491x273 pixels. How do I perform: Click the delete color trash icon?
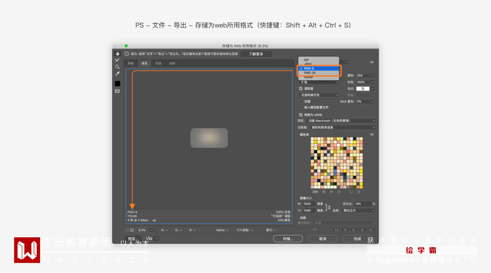359,192
